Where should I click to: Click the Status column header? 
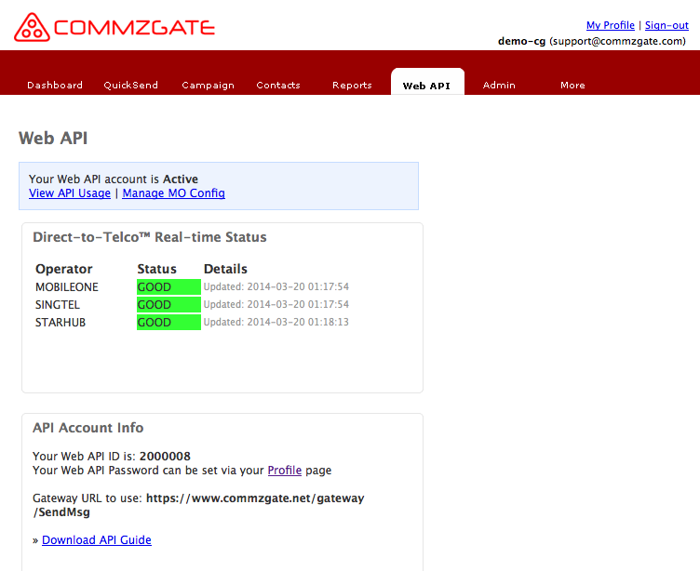(x=156, y=269)
